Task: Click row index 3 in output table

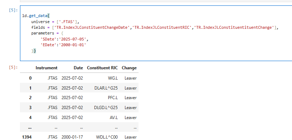Action: click(30, 108)
